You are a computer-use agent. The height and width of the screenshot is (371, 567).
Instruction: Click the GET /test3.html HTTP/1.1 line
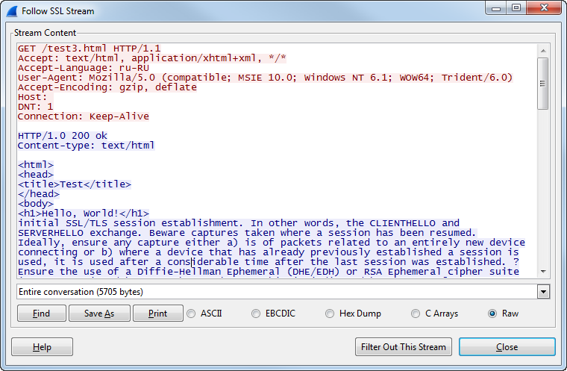(89, 49)
